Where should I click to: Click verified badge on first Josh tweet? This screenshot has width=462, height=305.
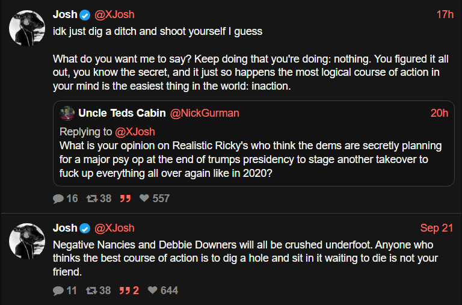[85, 15]
